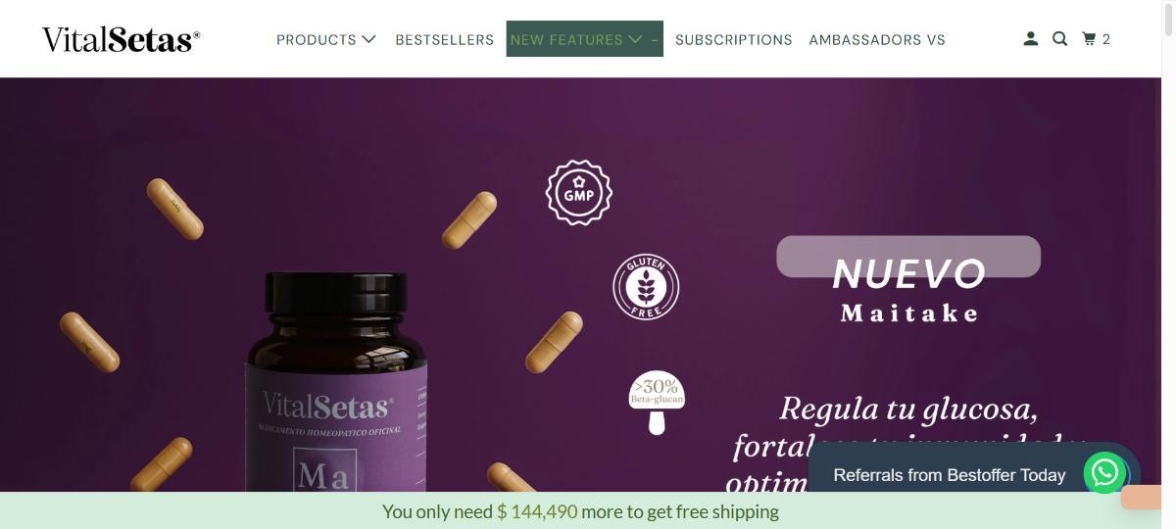
Task: Click the Referrals from Bestoffer Today popup
Action: click(950, 475)
